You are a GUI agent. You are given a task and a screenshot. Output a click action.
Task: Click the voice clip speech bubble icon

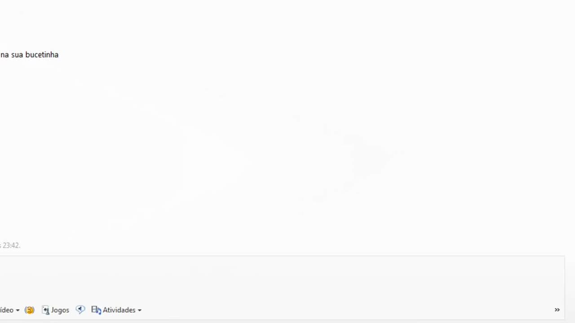point(80,310)
